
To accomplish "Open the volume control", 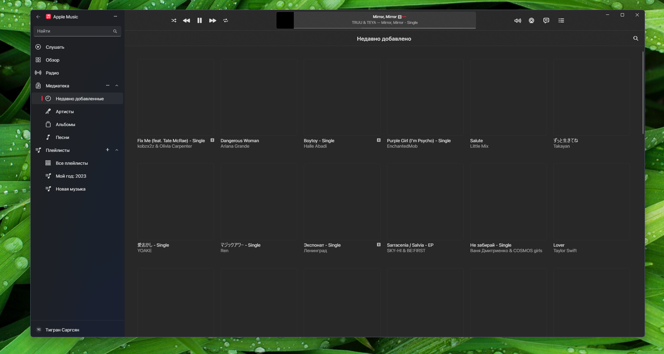I will click(518, 21).
